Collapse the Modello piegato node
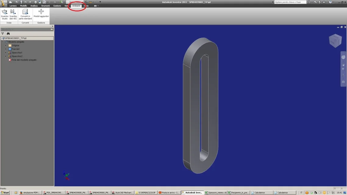This screenshot has height=195, width=347. pyautogui.click(x=2, y=42)
